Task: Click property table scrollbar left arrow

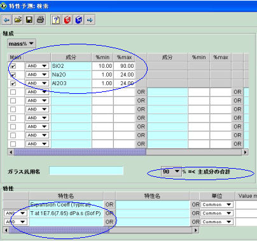Action: pos(6,230)
